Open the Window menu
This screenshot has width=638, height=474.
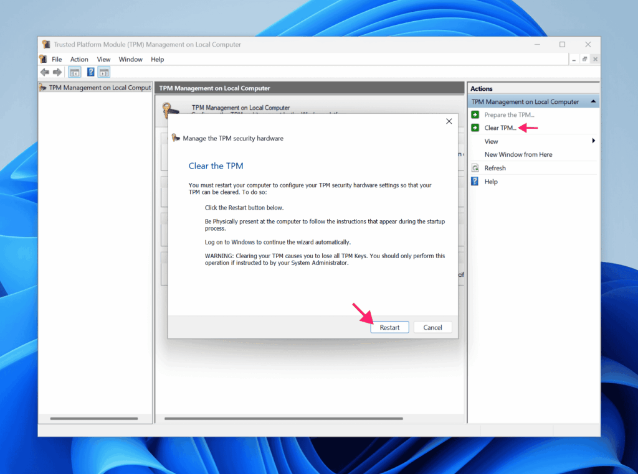131,59
